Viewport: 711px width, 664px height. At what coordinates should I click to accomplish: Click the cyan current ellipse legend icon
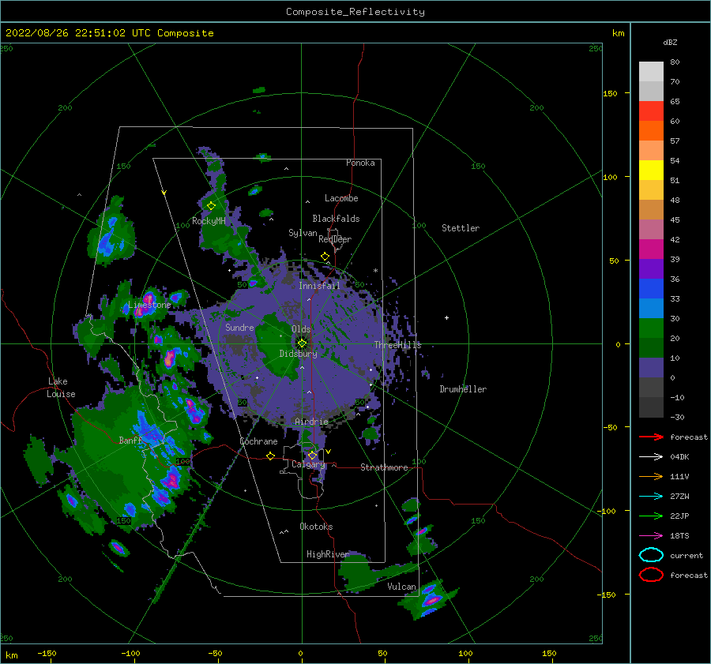(651, 555)
